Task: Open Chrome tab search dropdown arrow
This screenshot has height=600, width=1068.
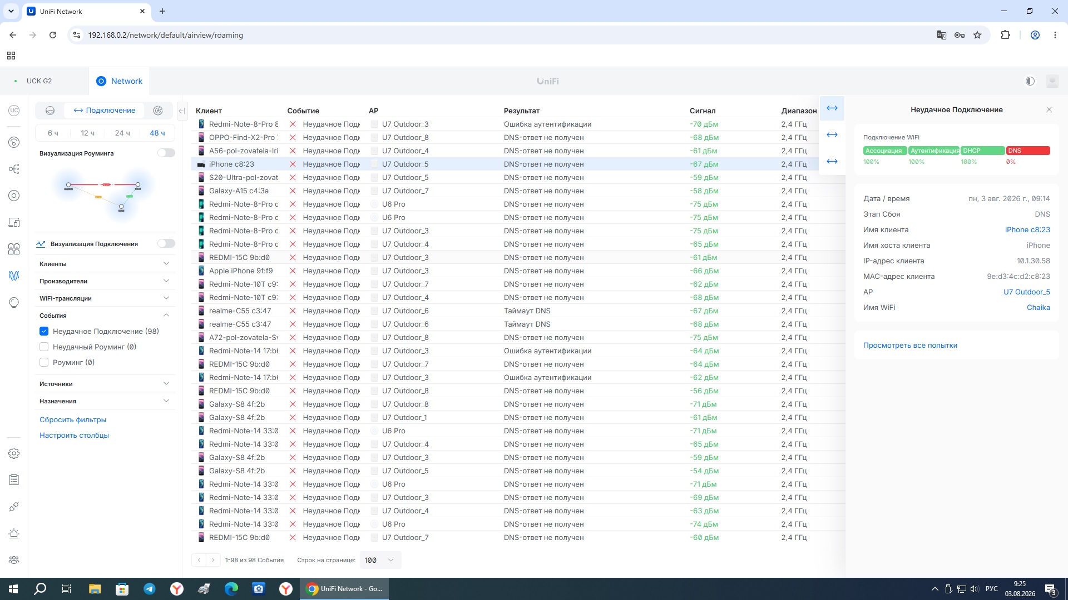Action: click(11, 11)
